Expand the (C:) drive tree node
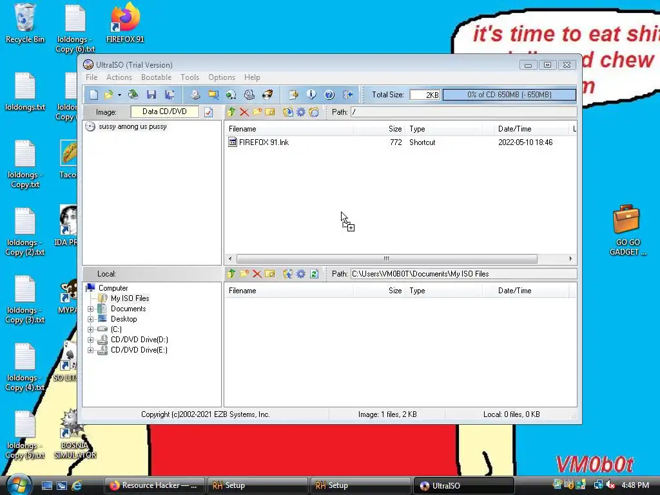The height and width of the screenshot is (495, 660). click(90, 329)
